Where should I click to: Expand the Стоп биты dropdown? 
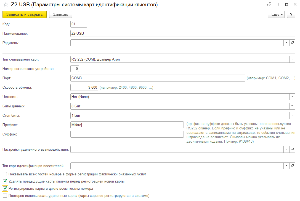tap(292, 115)
